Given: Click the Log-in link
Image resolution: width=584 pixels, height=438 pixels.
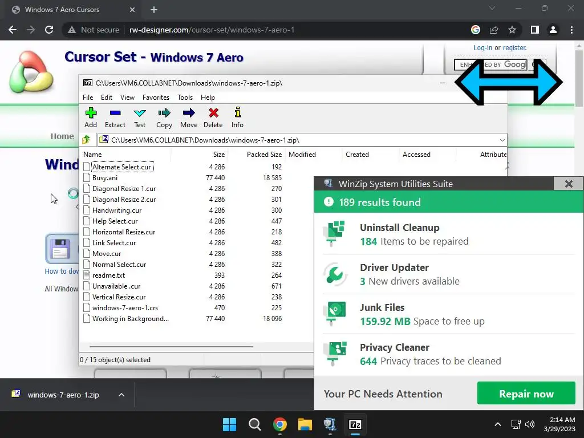Looking at the screenshot, I should 482,48.
